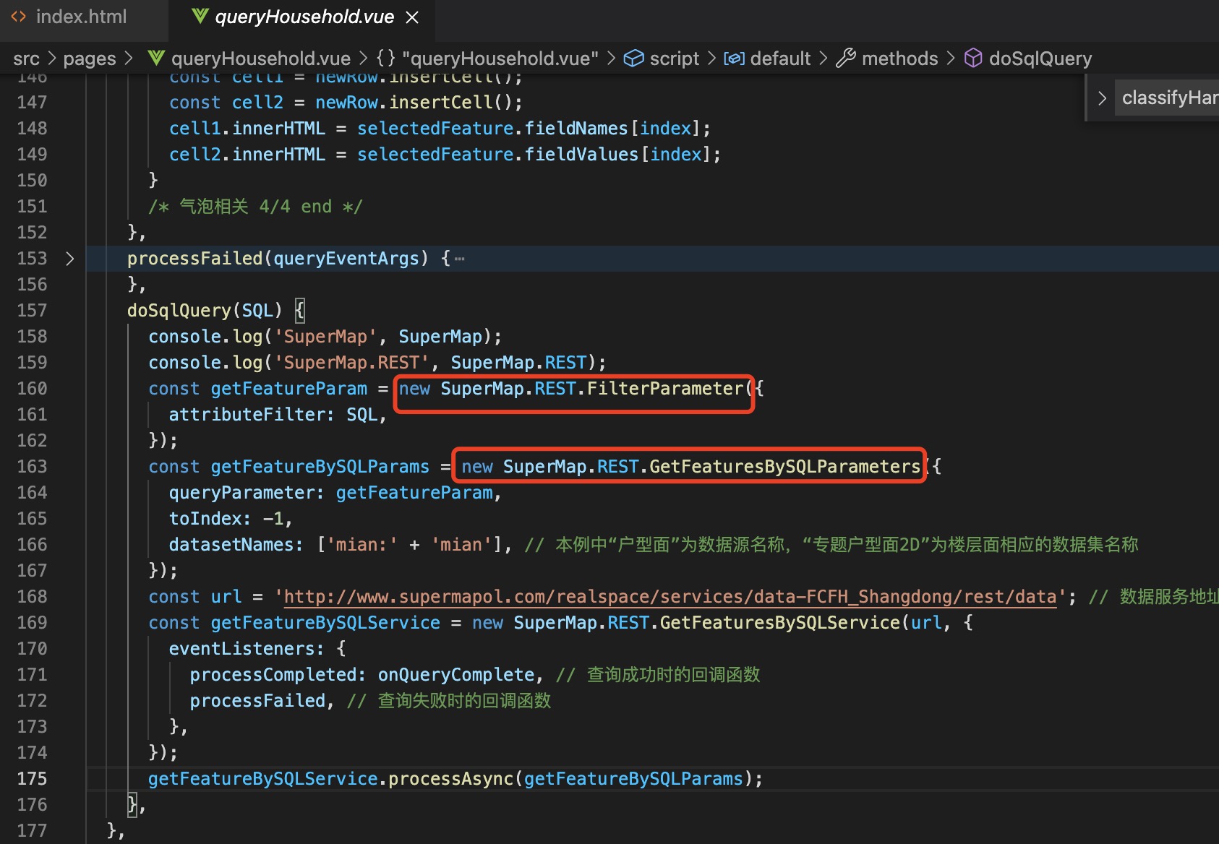Click the variable icon beside default

point(734,59)
